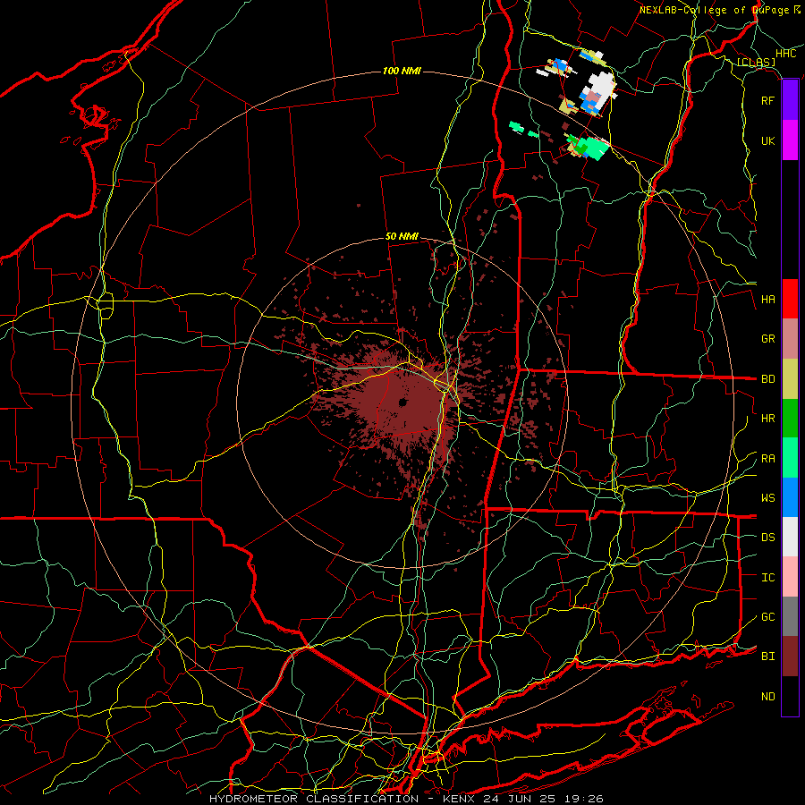Click the RA legend label
The height and width of the screenshot is (805, 805).
pos(767,459)
